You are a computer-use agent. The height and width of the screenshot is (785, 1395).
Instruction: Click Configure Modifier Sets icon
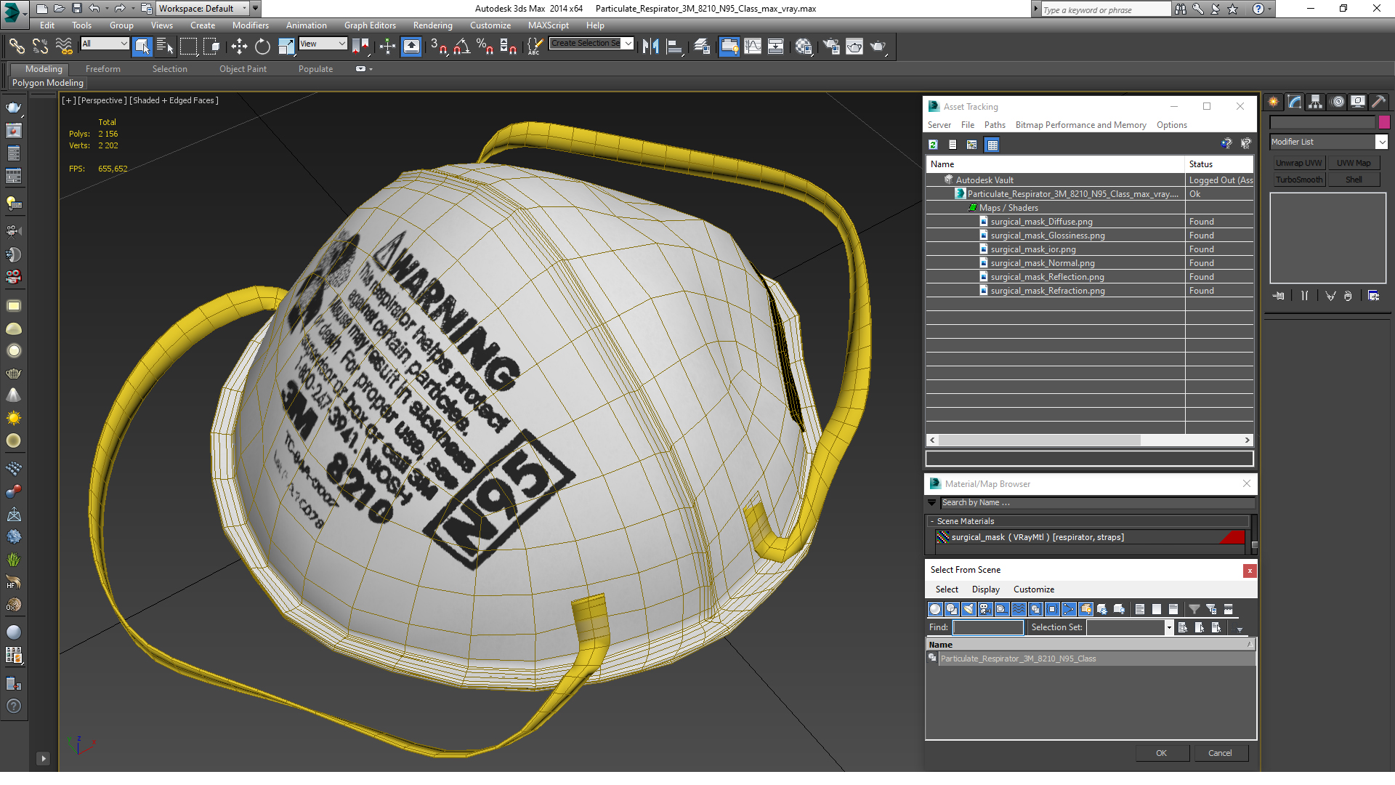[x=1373, y=296]
